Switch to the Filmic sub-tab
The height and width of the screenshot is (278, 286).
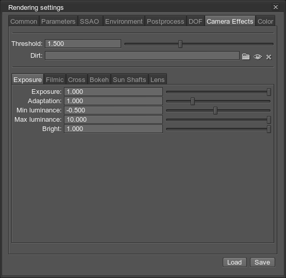pyautogui.click(x=55, y=79)
